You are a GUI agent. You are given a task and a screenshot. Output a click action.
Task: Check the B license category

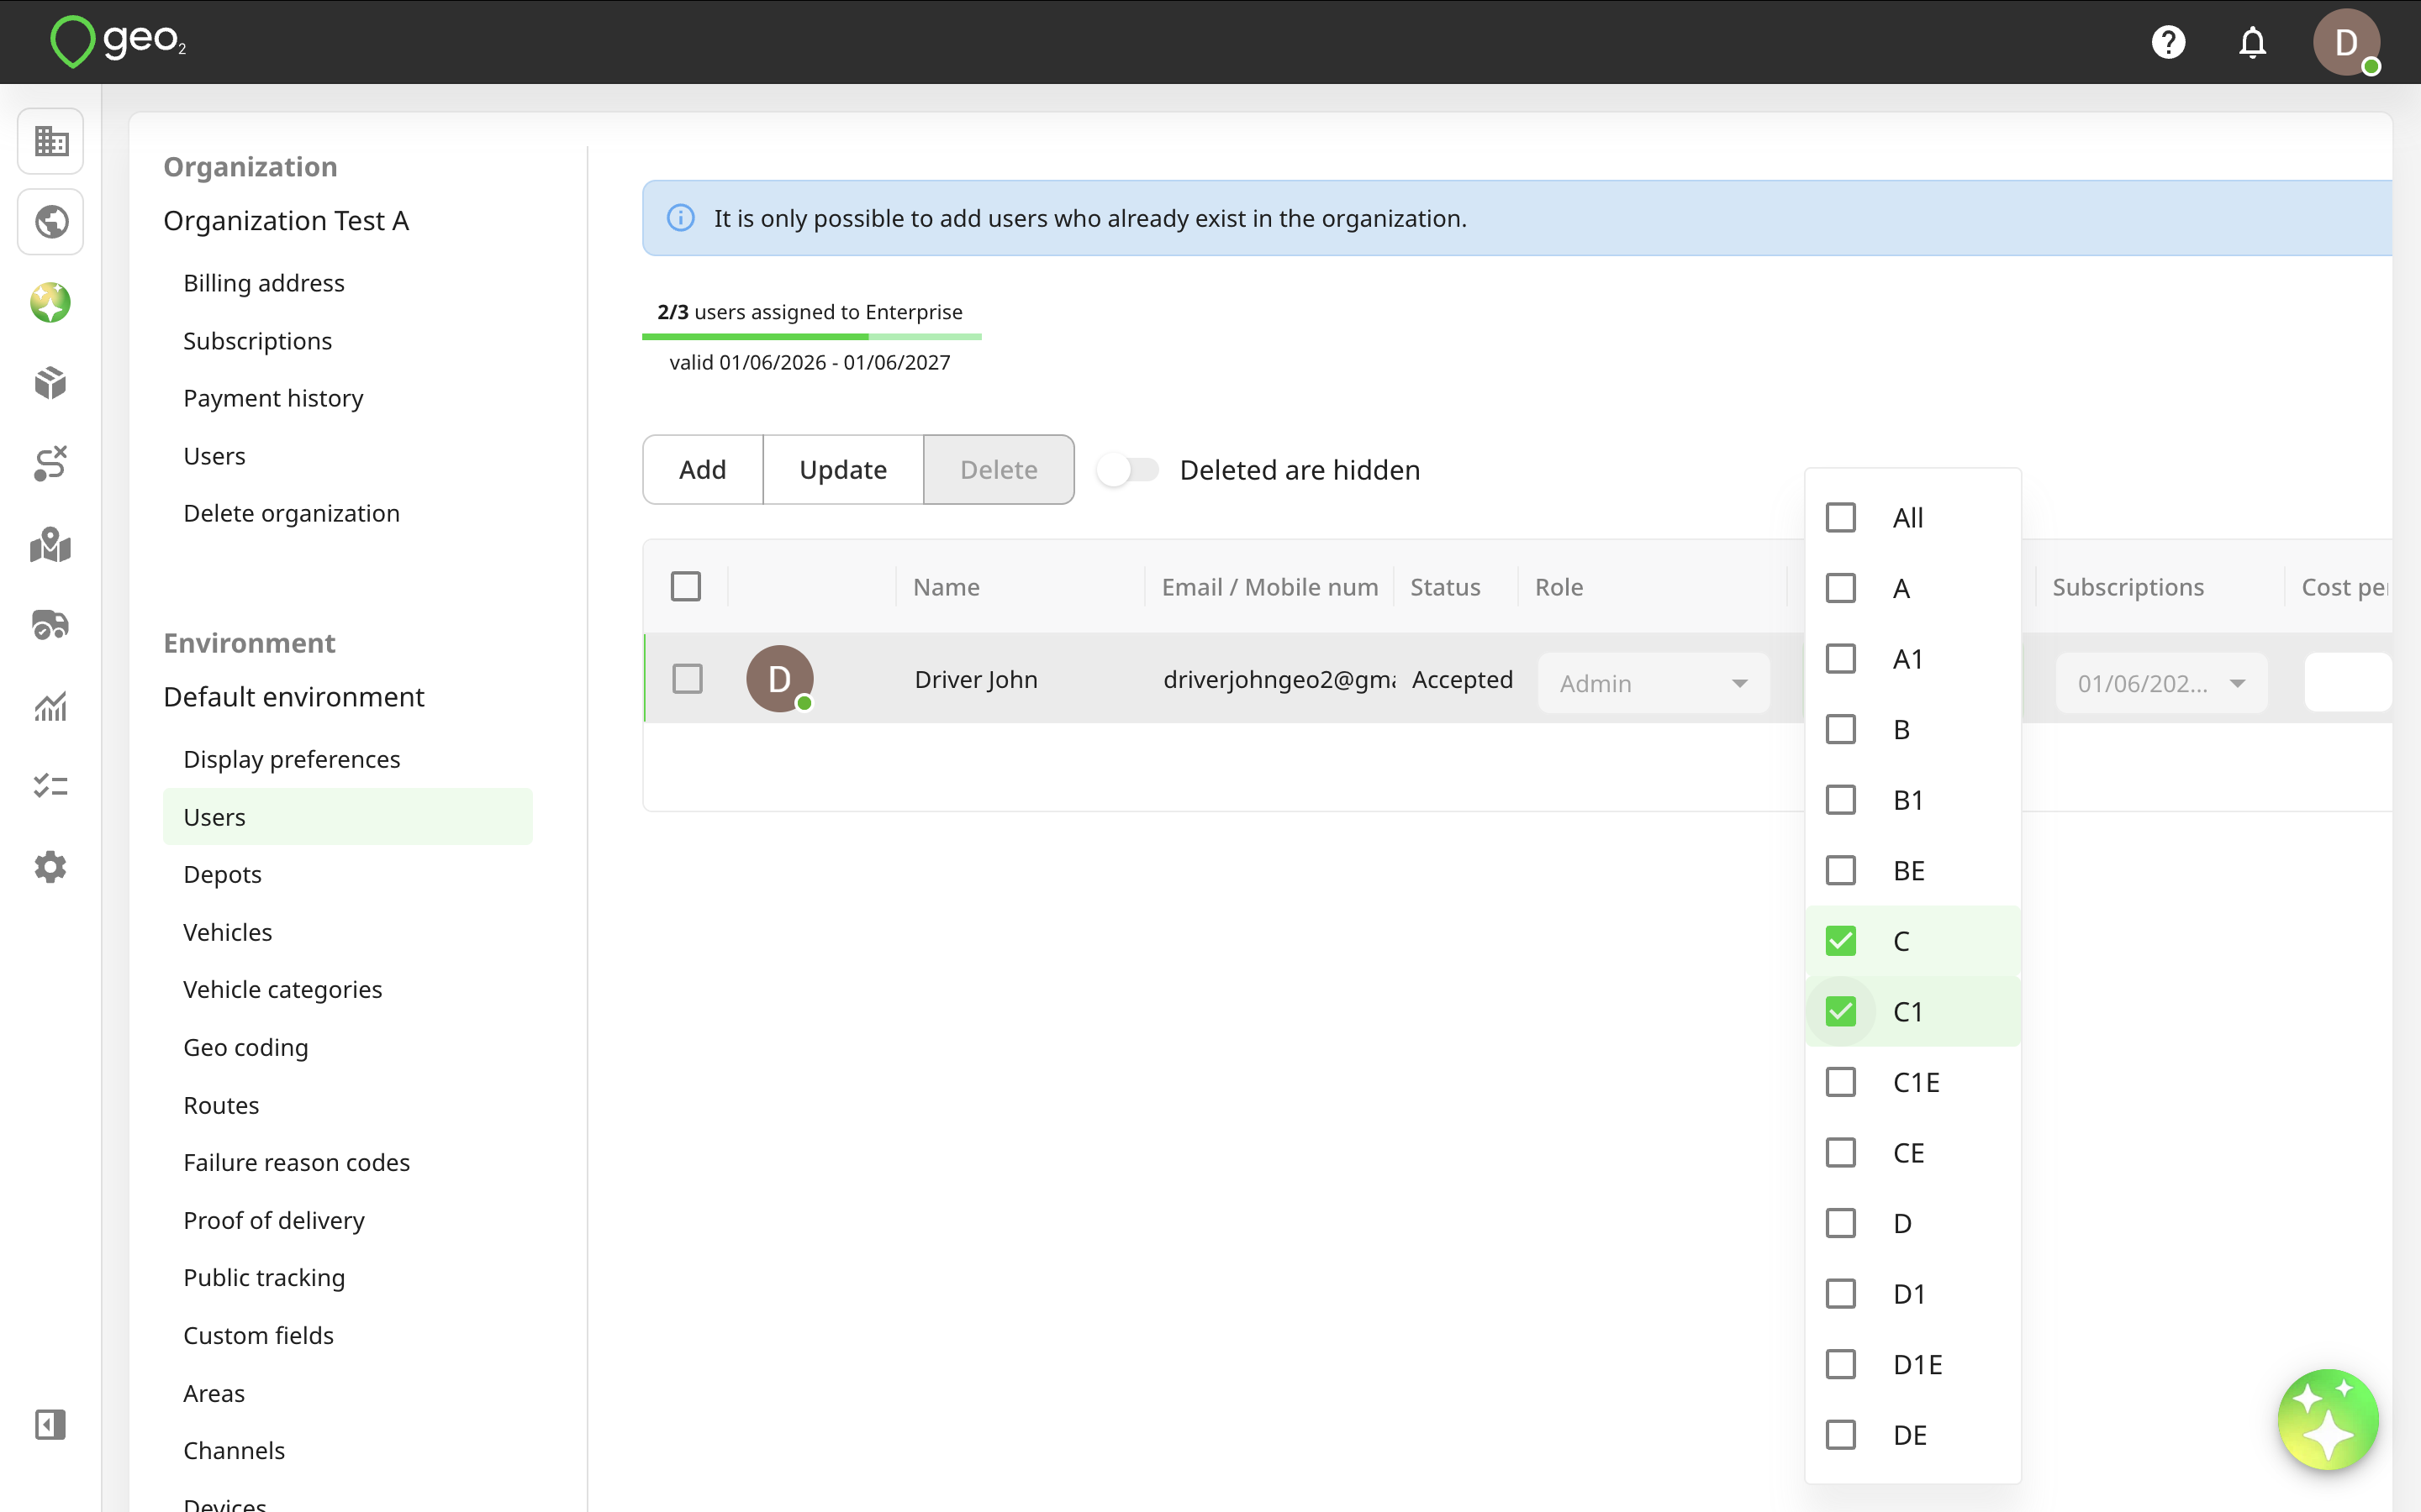coord(1840,730)
